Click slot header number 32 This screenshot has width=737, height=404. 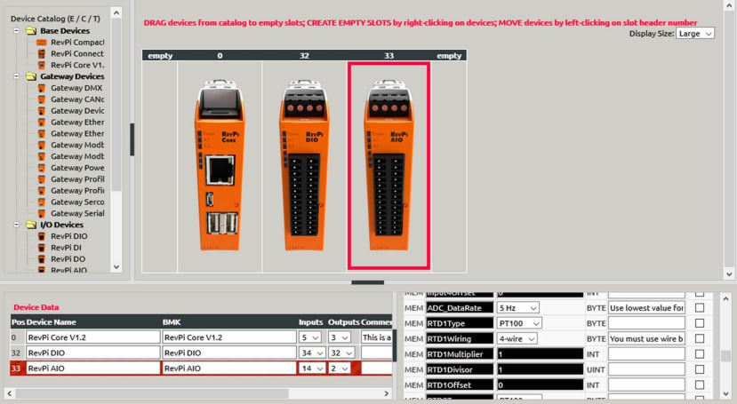pos(304,55)
